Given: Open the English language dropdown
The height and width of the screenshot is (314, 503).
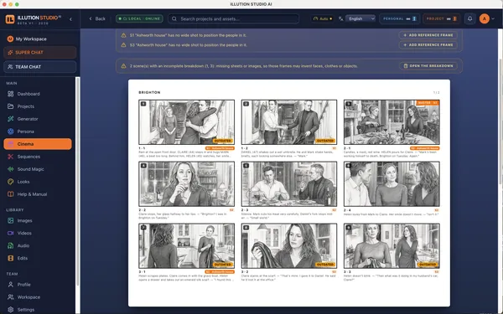Looking at the screenshot, I should [360, 19].
